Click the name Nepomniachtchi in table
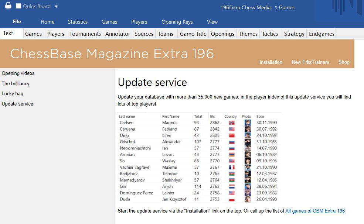 [x=135, y=148]
